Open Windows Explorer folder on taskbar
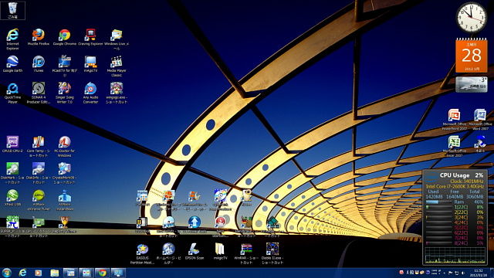494x278 pixels. click(54, 273)
